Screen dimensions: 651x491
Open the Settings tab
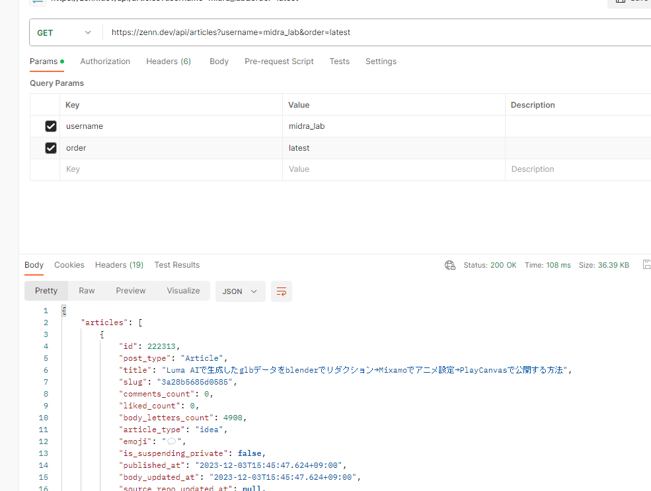[381, 61]
